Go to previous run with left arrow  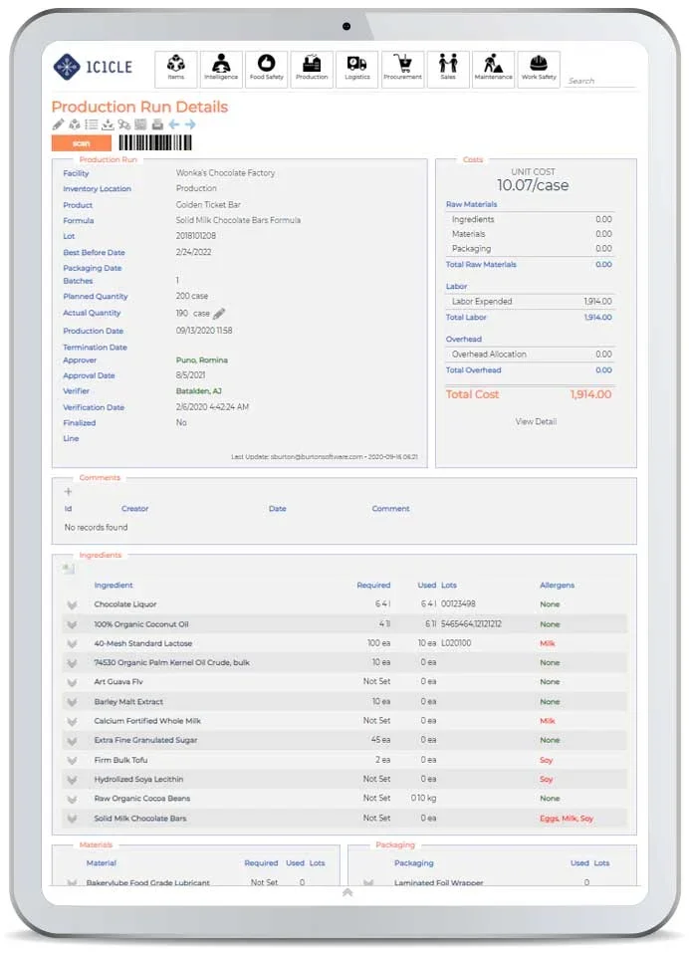[x=174, y=124]
